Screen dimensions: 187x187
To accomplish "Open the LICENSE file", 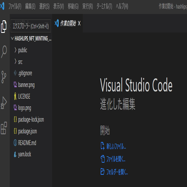I will tap(24, 96).
